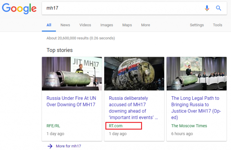Image resolution: width=231 pixels, height=150 pixels.
Task: Open the JIT MH17 missile thumbnail
Action: [x=72, y=73]
